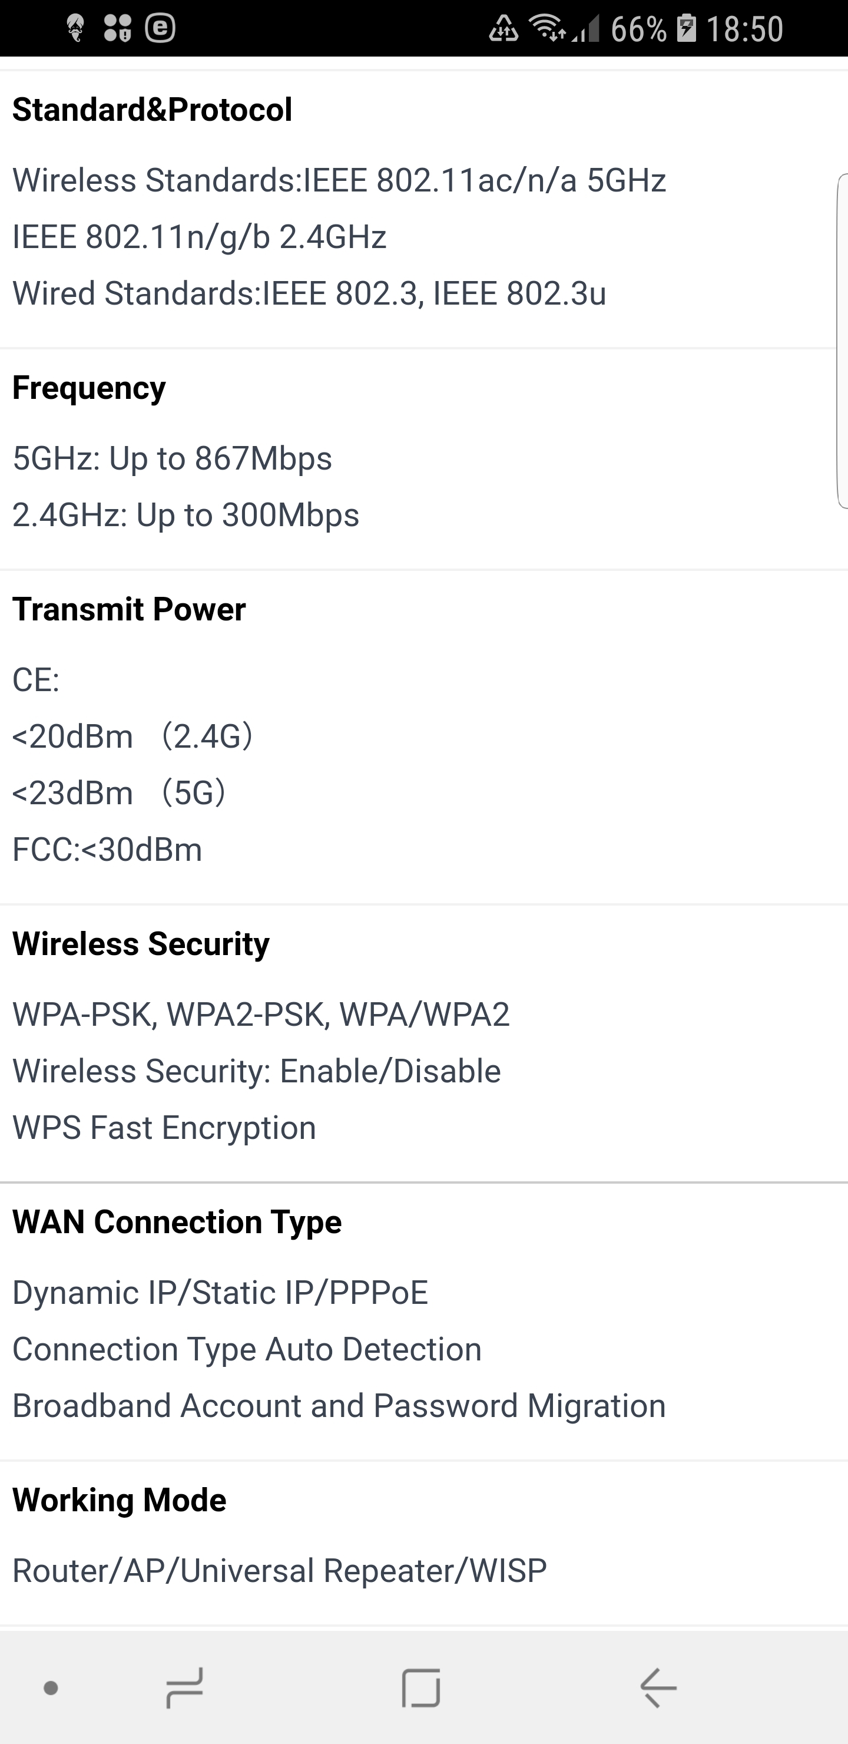Grab the edge panel handle
Viewport: 848px width, 1744px height.
click(843, 341)
